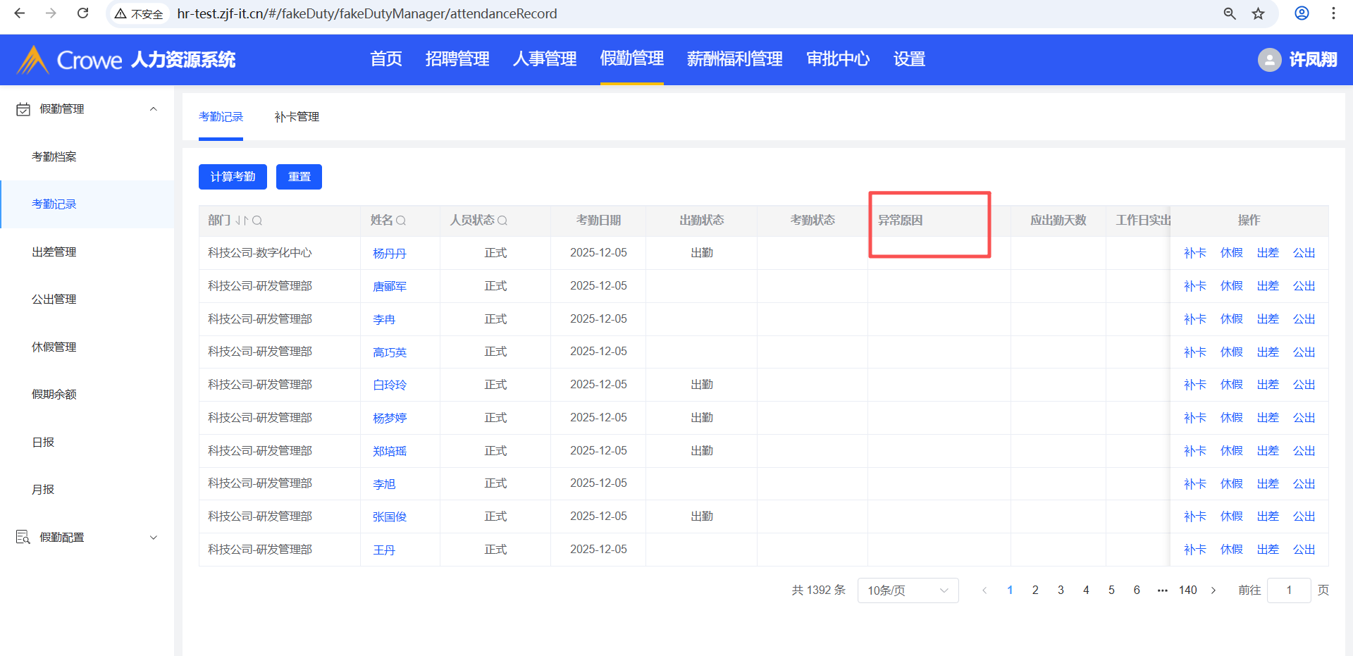Open employee link 杨丹丹
Image resolution: width=1353 pixels, height=656 pixels.
(389, 254)
